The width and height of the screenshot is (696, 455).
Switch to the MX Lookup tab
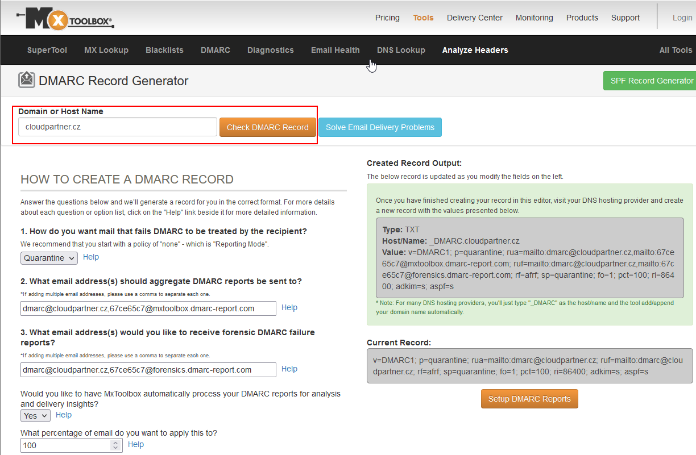[106, 50]
